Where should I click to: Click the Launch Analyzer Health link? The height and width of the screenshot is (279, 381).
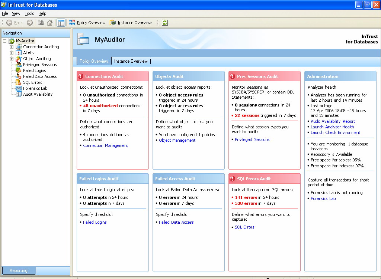(x=332, y=127)
